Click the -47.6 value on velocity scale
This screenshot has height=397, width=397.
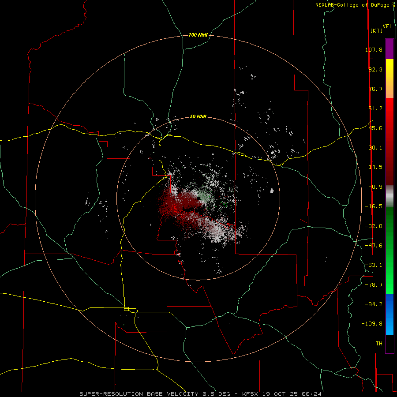tap(374, 246)
